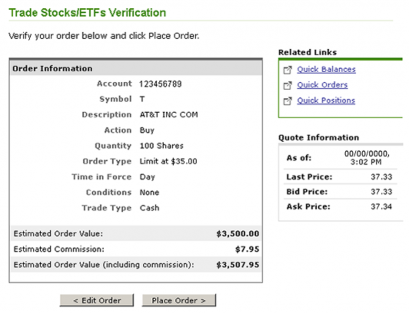Select the account number 123456789
The width and height of the screenshot is (409, 313).
click(161, 84)
